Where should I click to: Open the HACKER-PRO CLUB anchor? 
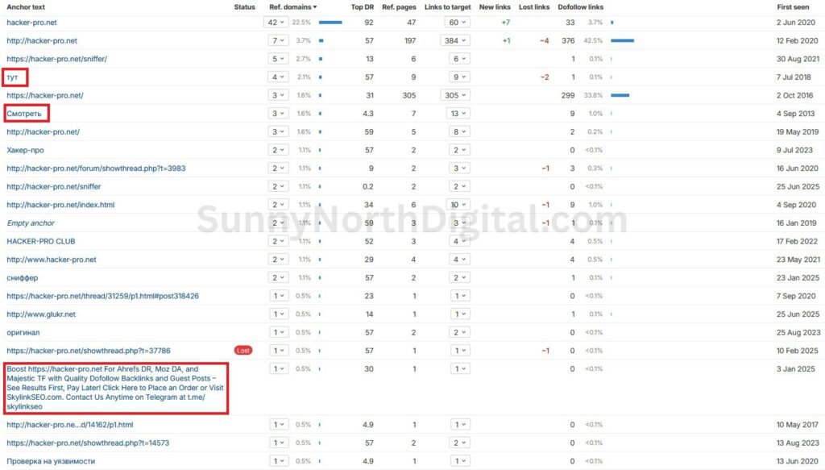tap(40, 241)
